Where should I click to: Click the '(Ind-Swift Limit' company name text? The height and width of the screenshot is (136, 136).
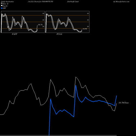pyautogui.click(x=73, y=2)
